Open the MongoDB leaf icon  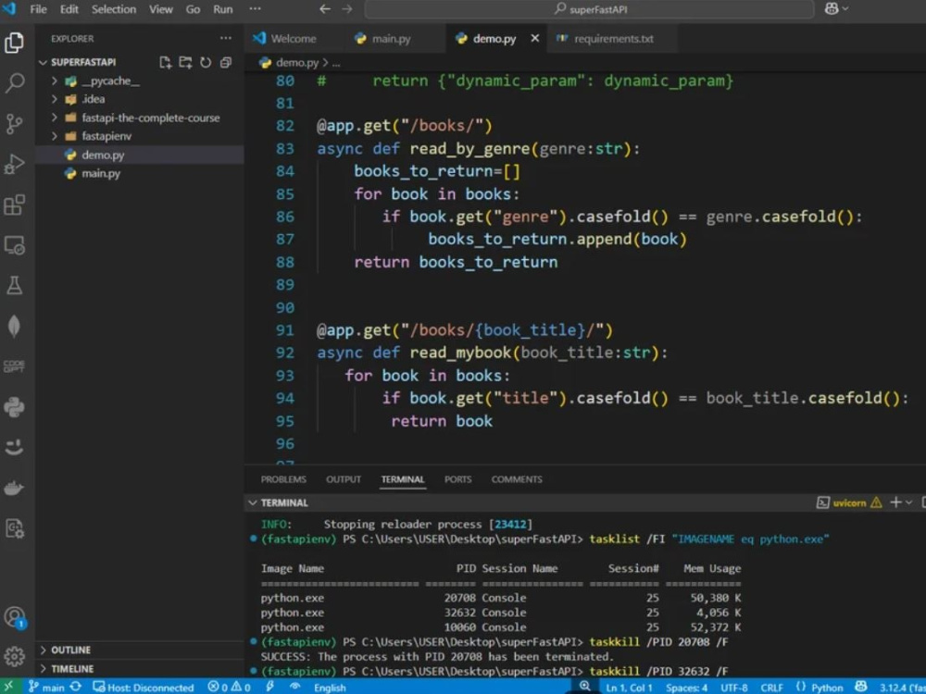coord(14,327)
